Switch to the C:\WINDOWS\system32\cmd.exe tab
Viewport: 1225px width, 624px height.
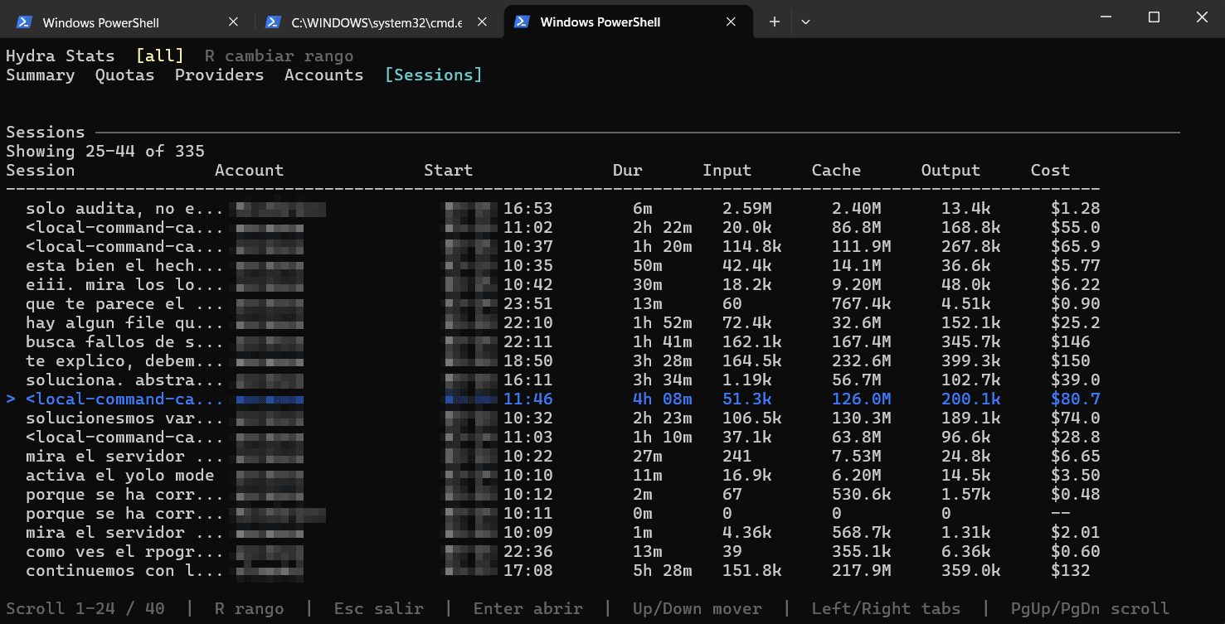377,22
